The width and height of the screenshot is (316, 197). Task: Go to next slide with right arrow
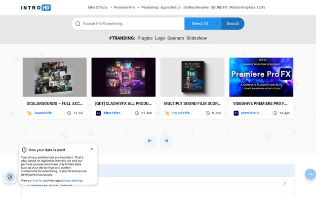coord(166,141)
